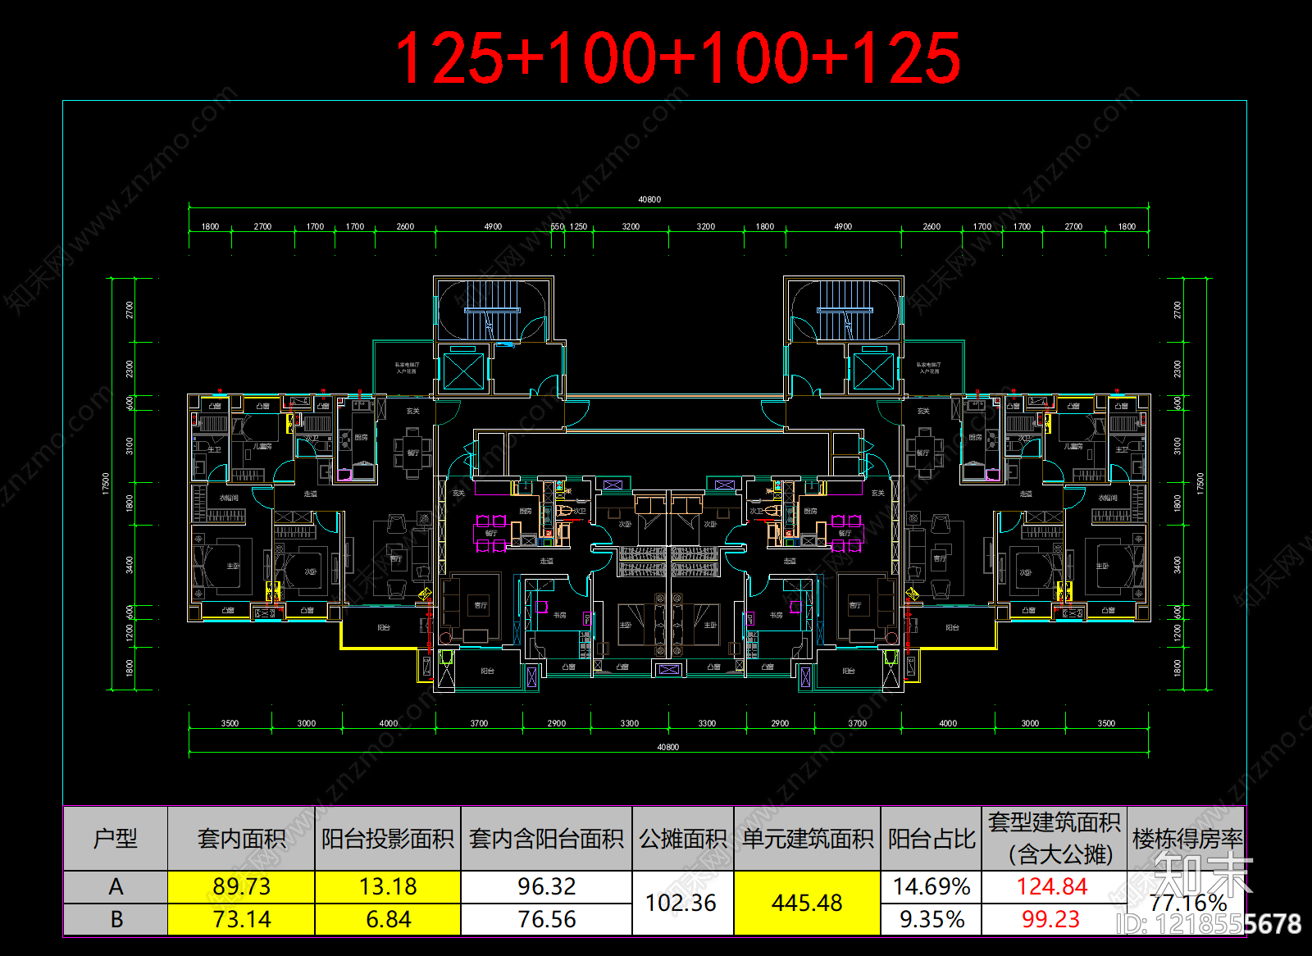Select the 阳台占比 header cell
The image size is (1312, 956).
932,839
